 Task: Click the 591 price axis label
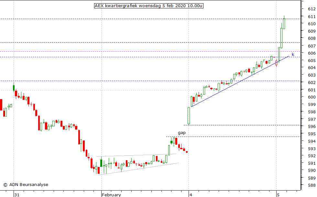pyautogui.click(x=312, y=163)
